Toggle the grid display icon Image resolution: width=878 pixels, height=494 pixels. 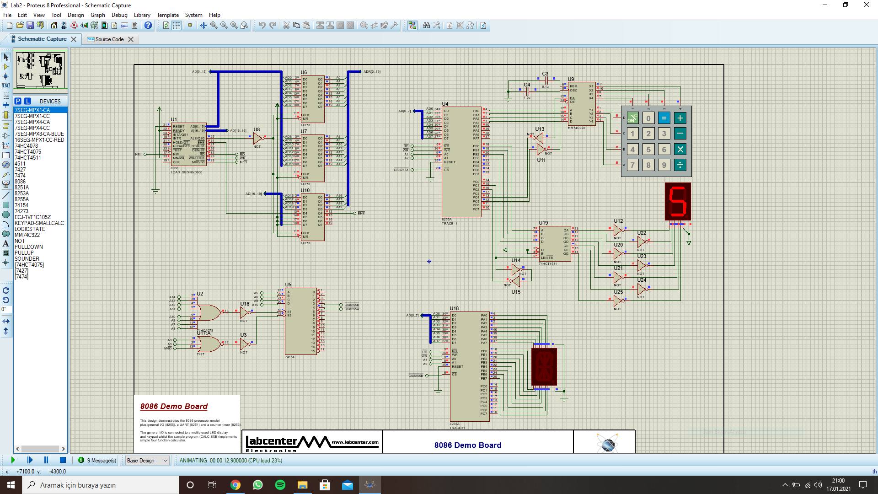177,26
